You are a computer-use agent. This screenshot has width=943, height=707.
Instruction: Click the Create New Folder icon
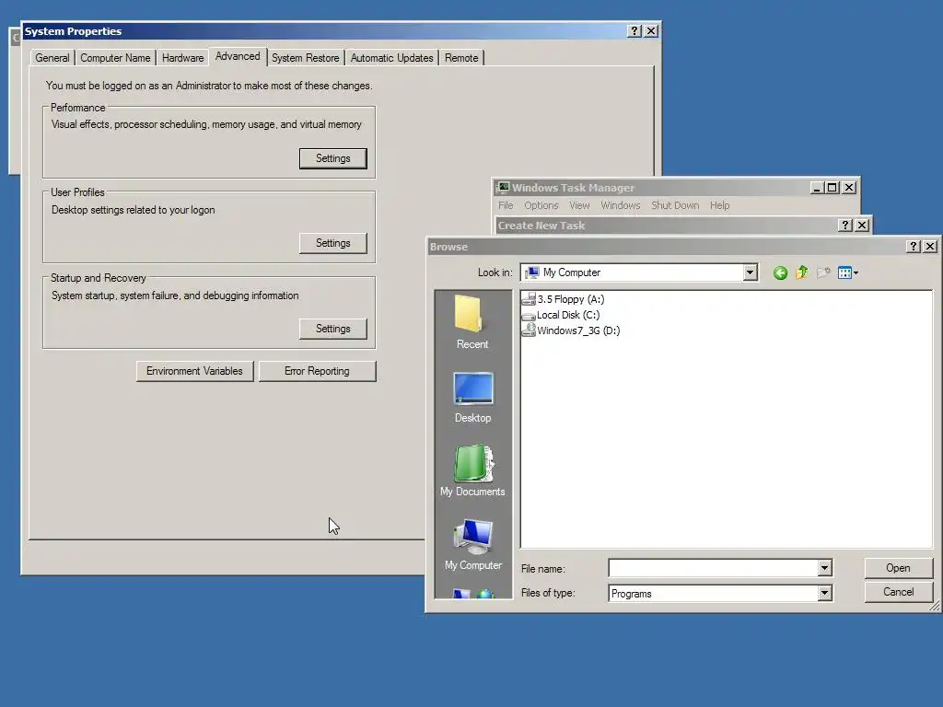tap(823, 272)
